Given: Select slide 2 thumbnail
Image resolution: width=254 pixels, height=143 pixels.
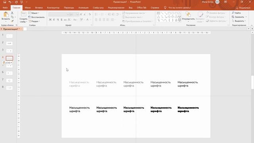Looking at the screenshot, I should point(10,43).
